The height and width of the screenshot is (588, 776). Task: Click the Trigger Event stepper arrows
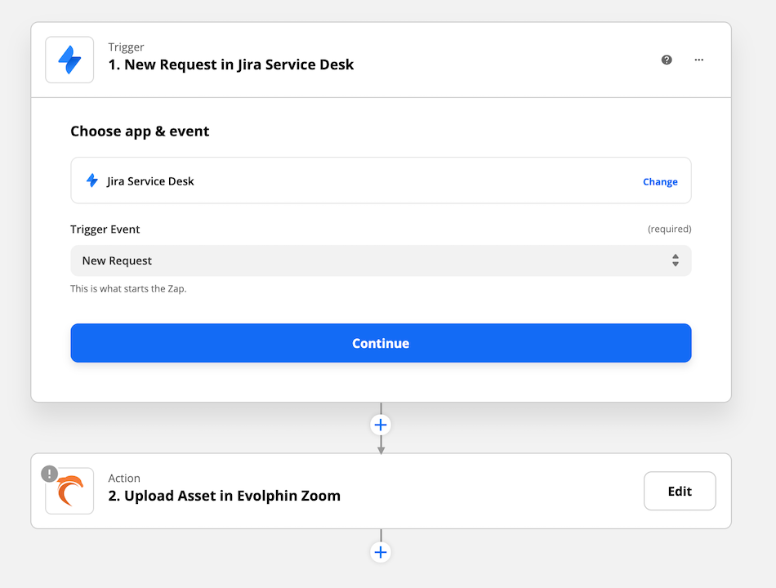point(675,261)
